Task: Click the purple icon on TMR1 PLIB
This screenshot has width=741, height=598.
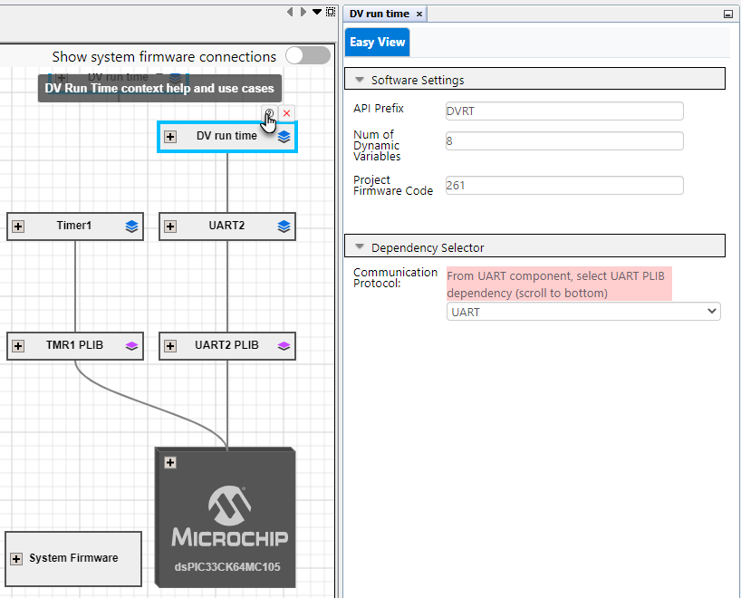Action: 131,345
